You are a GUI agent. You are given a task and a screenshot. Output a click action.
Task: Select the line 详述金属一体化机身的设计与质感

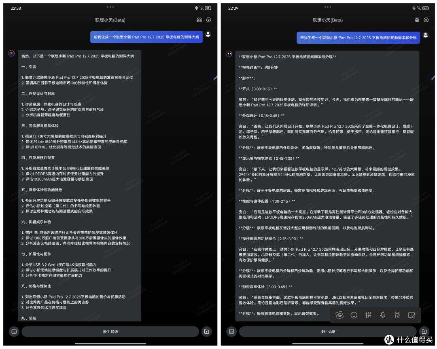(x=51, y=104)
